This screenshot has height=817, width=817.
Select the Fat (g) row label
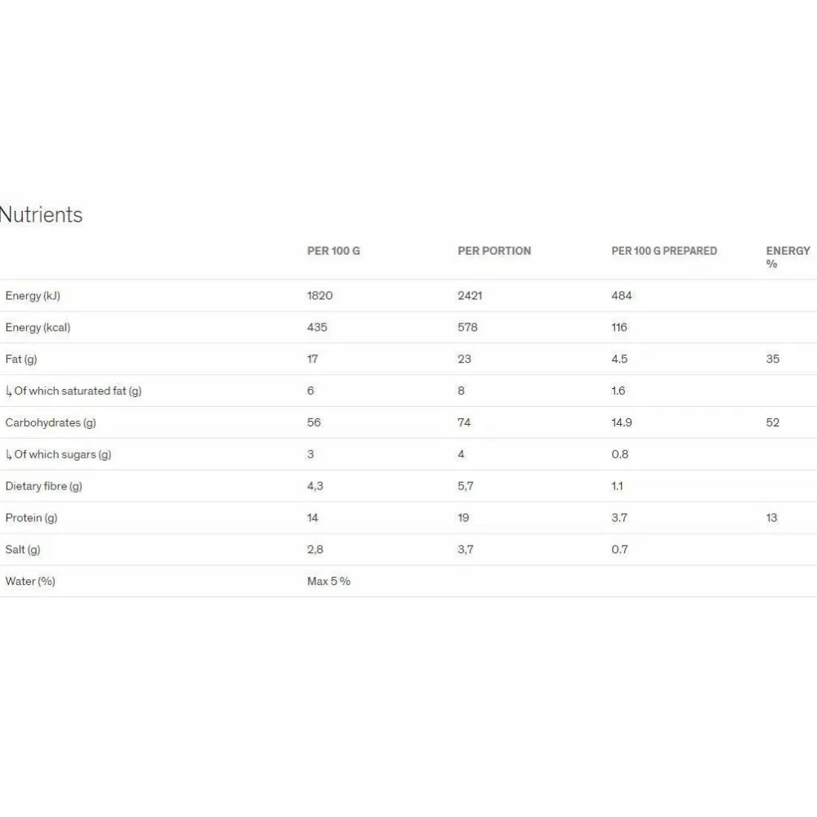tap(21, 359)
